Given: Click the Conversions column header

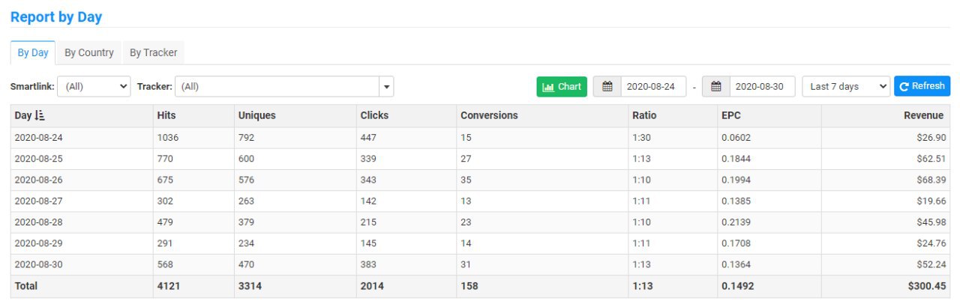Looking at the screenshot, I should pyautogui.click(x=489, y=116).
